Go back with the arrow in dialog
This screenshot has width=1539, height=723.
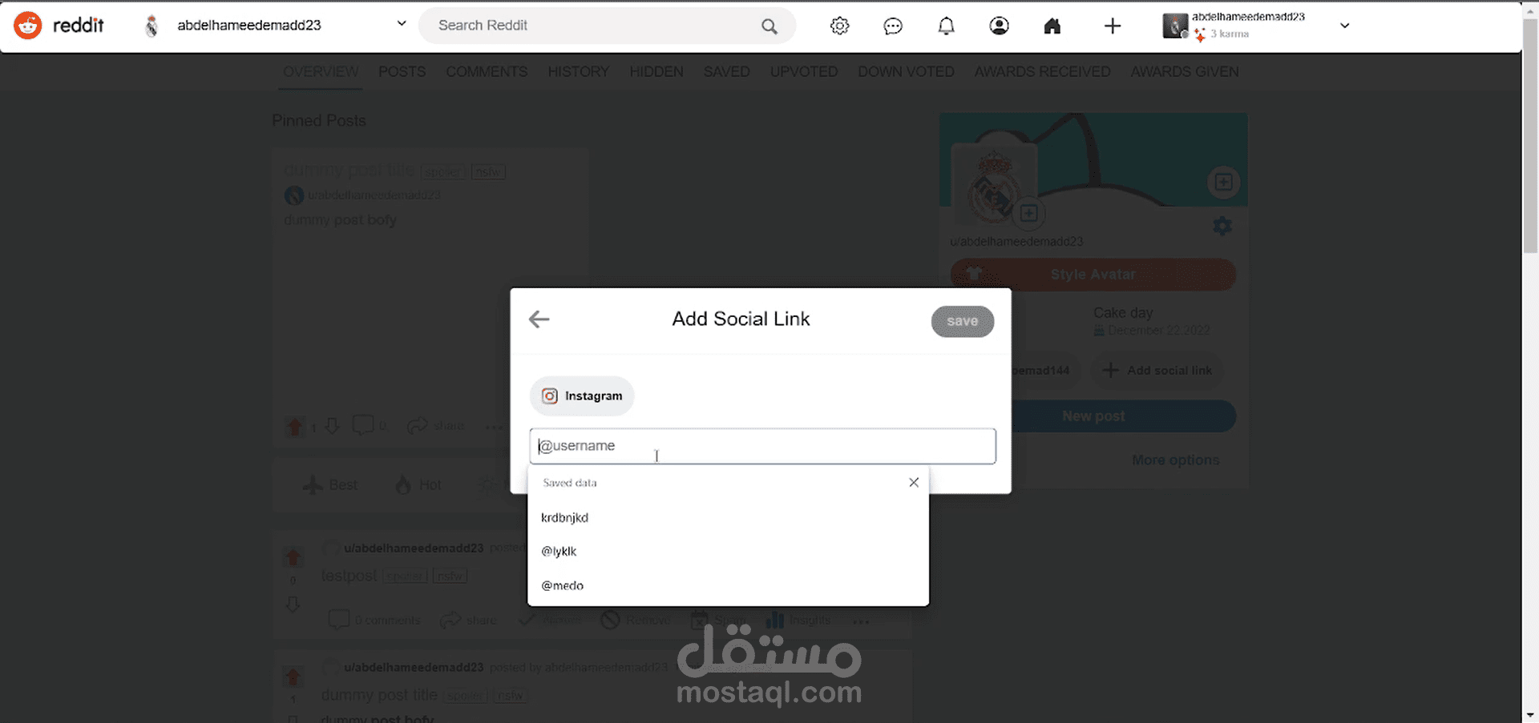click(x=539, y=319)
